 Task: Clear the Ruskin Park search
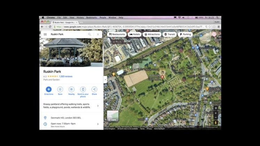pyautogui.click(x=98, y=34)
